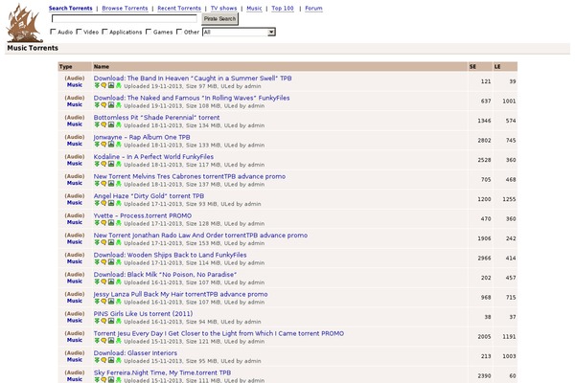Click leechers value 1003 in Glasser Interiors row

(509, 356)
